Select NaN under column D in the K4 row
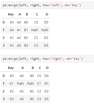Viewport: 94px width, 106px height. [45, 30]
